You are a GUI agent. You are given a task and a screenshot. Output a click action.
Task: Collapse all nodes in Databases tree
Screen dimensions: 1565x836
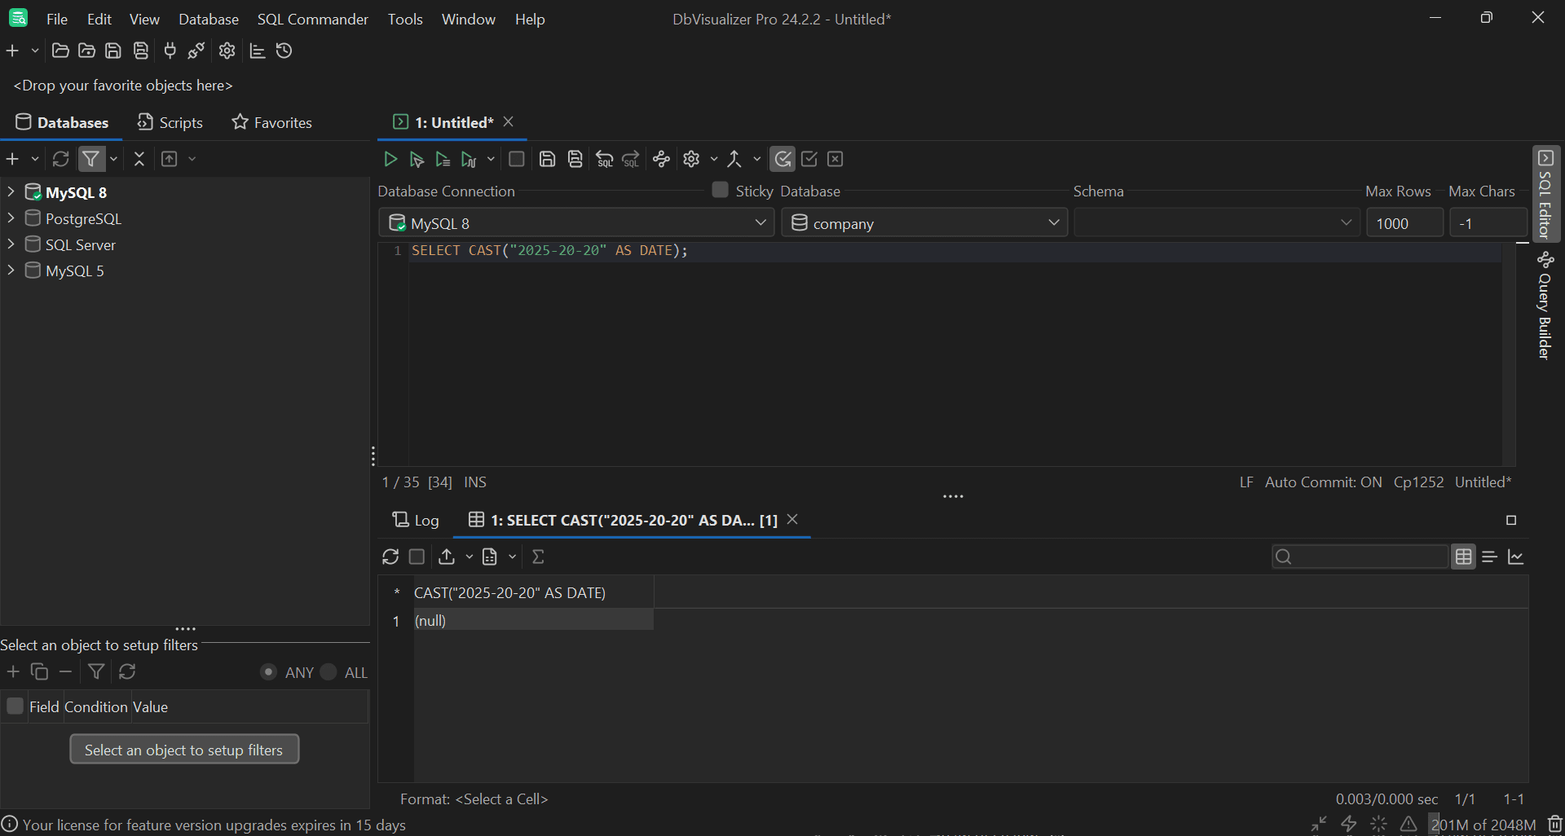tap(139, 159)
